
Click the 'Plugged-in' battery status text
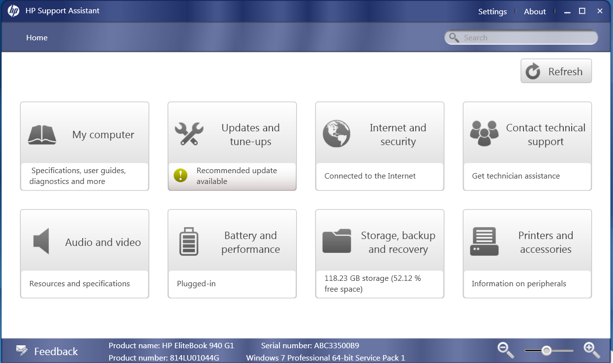(196, 284)
